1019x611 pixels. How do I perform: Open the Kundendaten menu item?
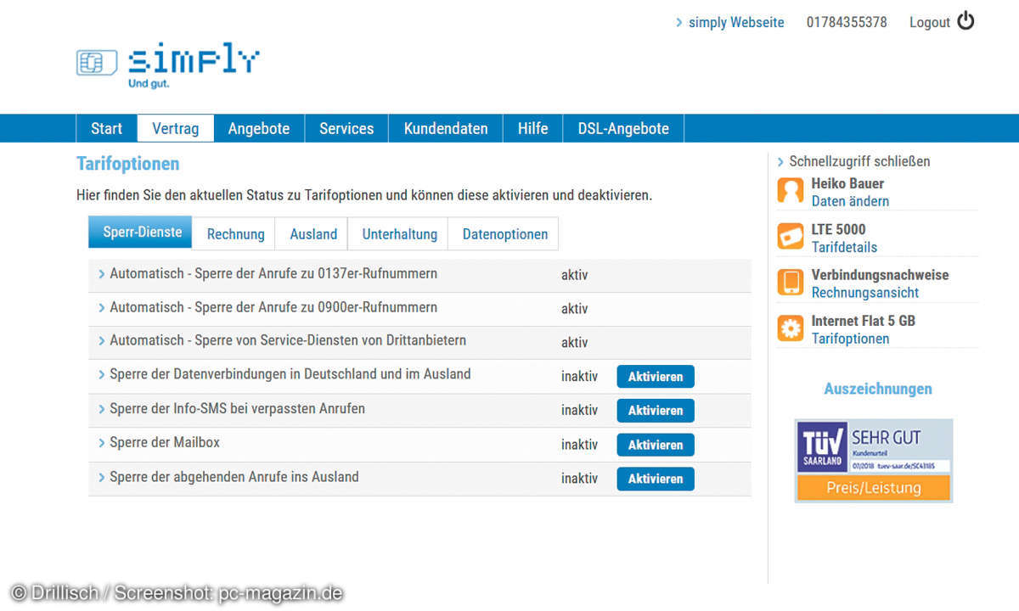[446, 129]
